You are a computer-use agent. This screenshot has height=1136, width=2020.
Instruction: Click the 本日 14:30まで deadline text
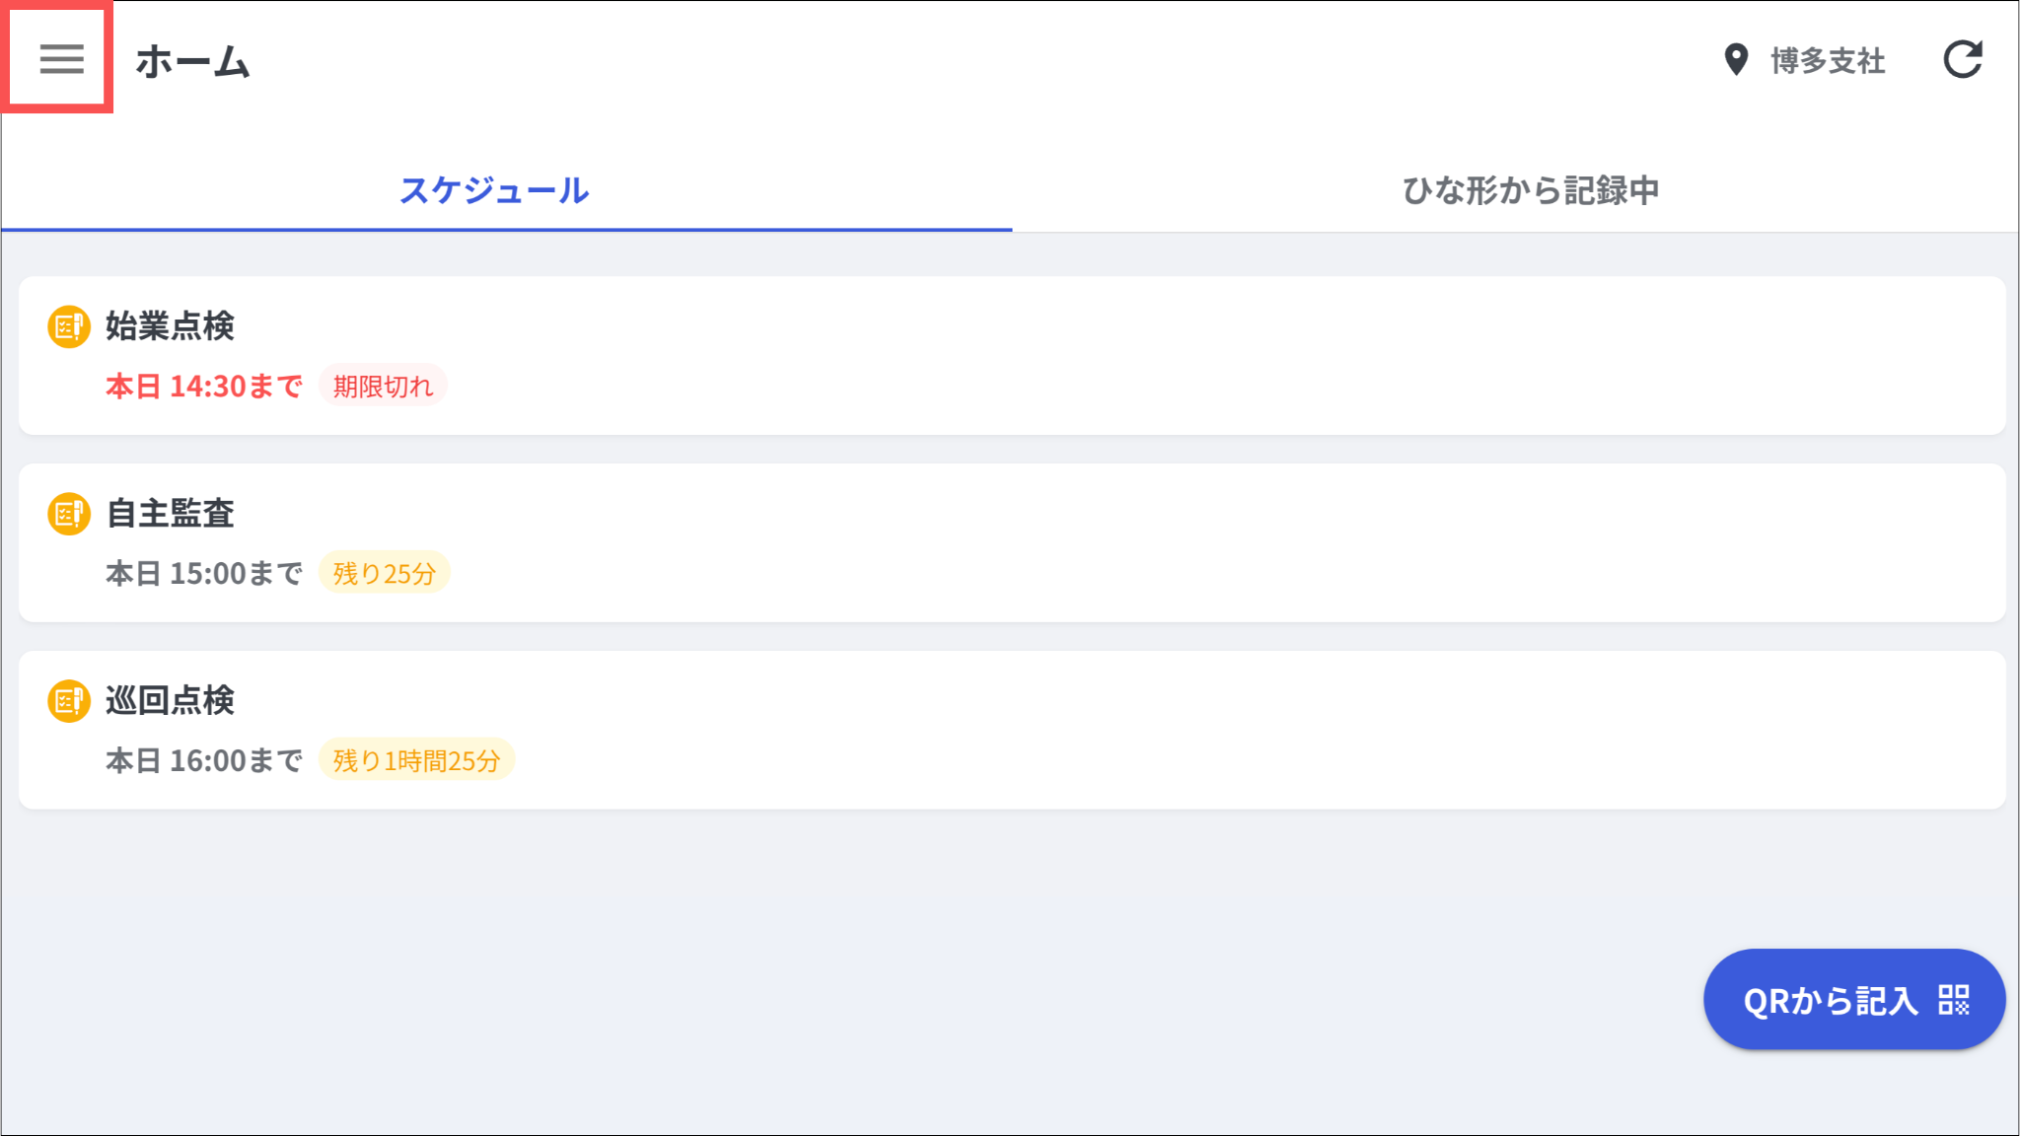204,386
